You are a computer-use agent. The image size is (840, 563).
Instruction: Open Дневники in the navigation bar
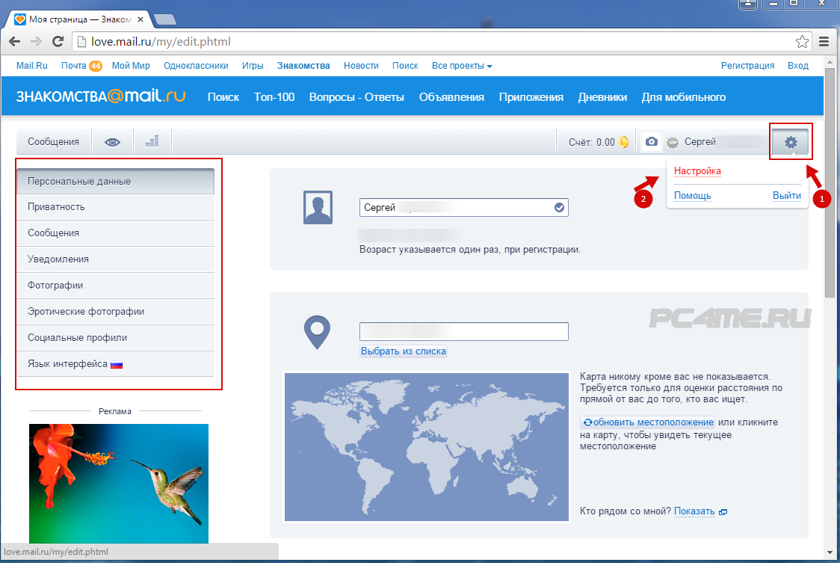(602, 97)
